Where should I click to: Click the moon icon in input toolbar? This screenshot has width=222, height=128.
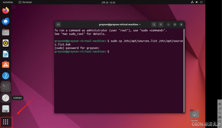[x=220, y=108]
